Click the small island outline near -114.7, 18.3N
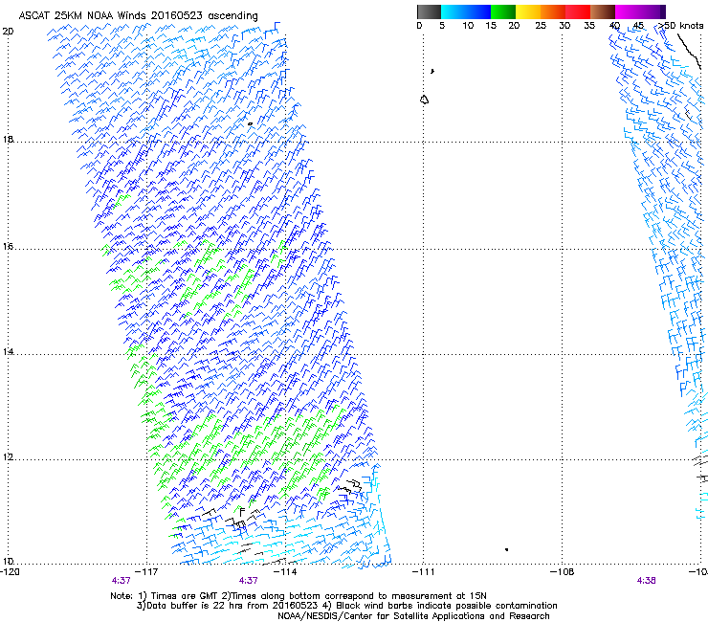This screenshot has height=622, width=708. (250, 123)
